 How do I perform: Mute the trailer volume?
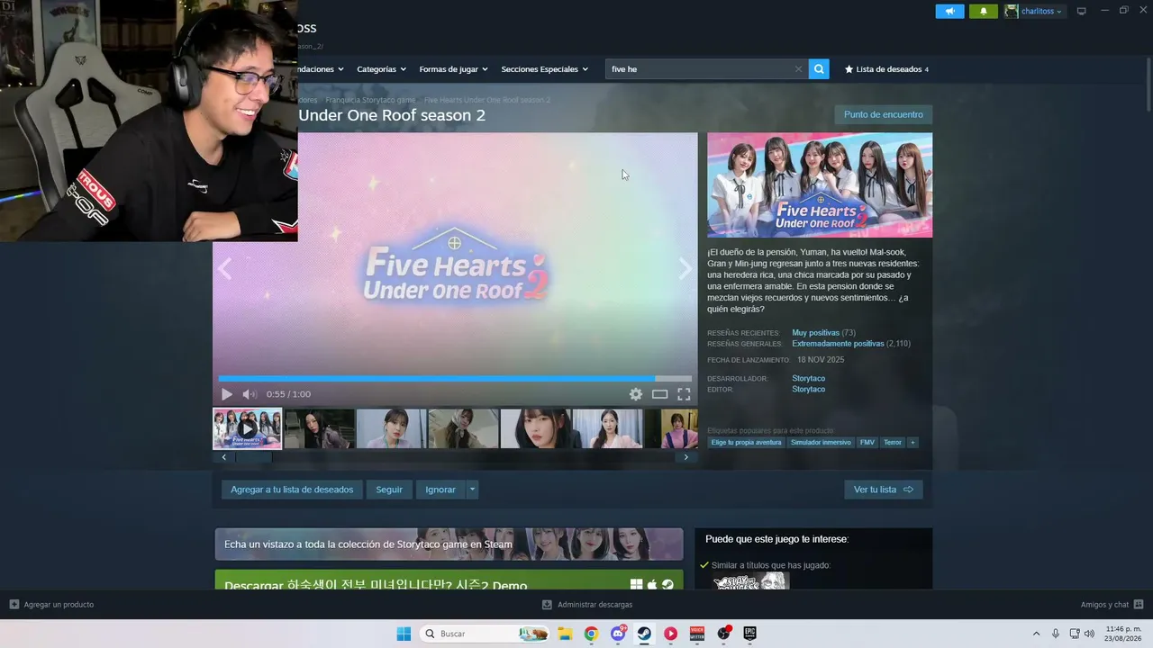pos(250,394)
